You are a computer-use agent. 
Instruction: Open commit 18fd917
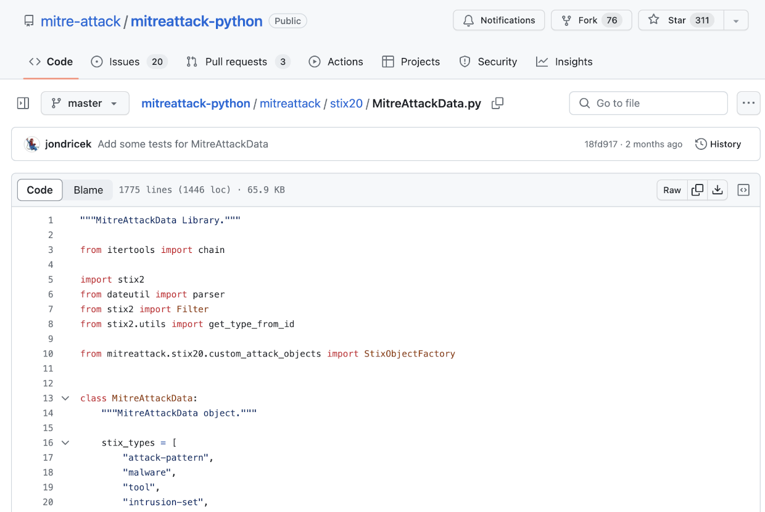click(600, 144)
